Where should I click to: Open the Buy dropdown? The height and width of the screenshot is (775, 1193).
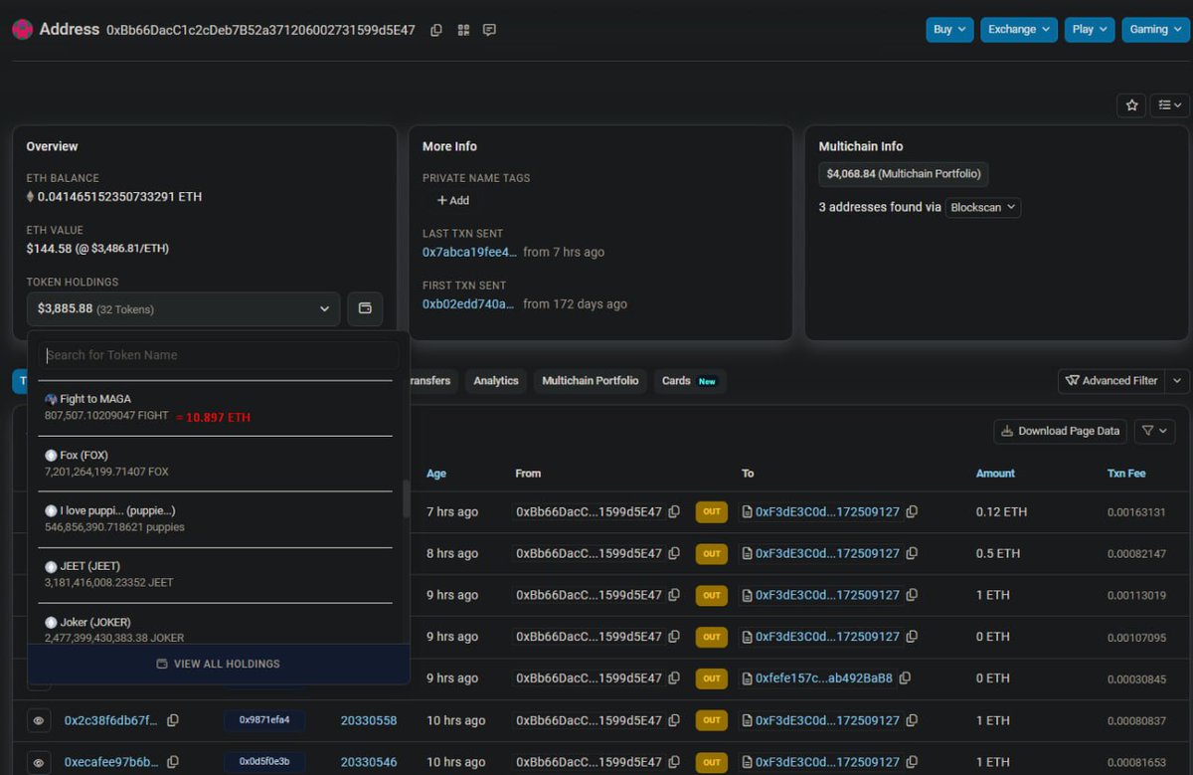(949, 30)
